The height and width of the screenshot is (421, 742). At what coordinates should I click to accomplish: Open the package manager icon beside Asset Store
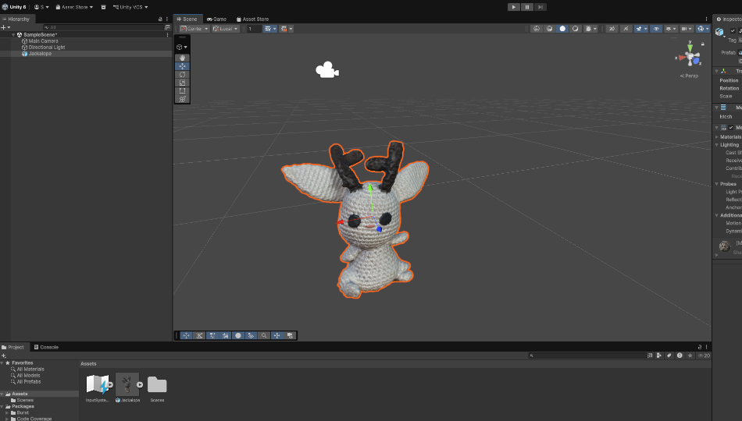(103, 7)
